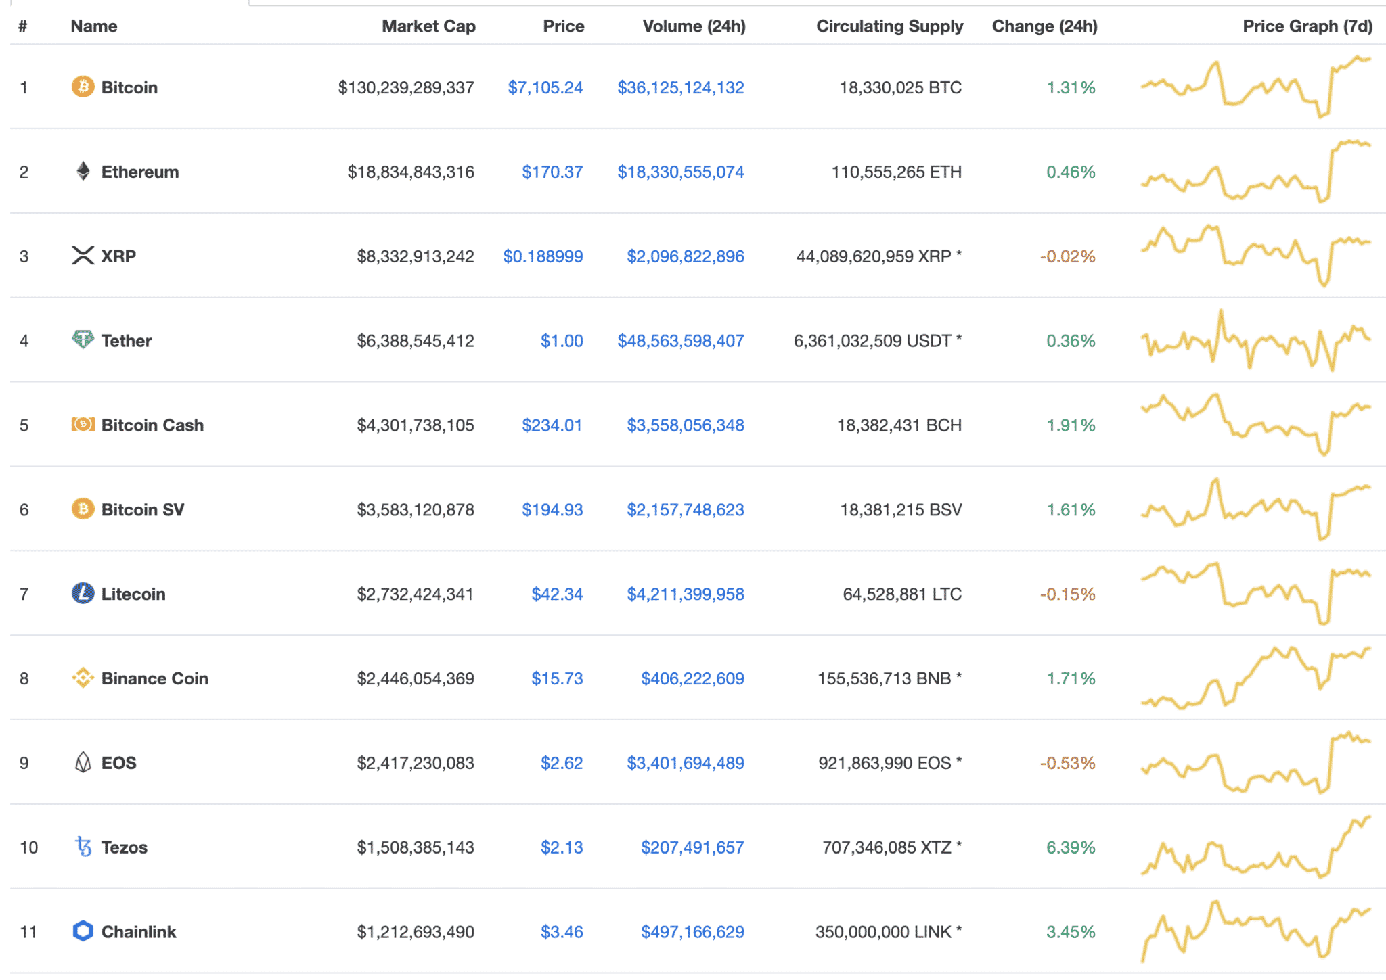Image resolution: width=1386 pixels, height=980 pixels.
Task: Click Ethereum market cap $18,834,843,316
Action: (x=411, y=172)
